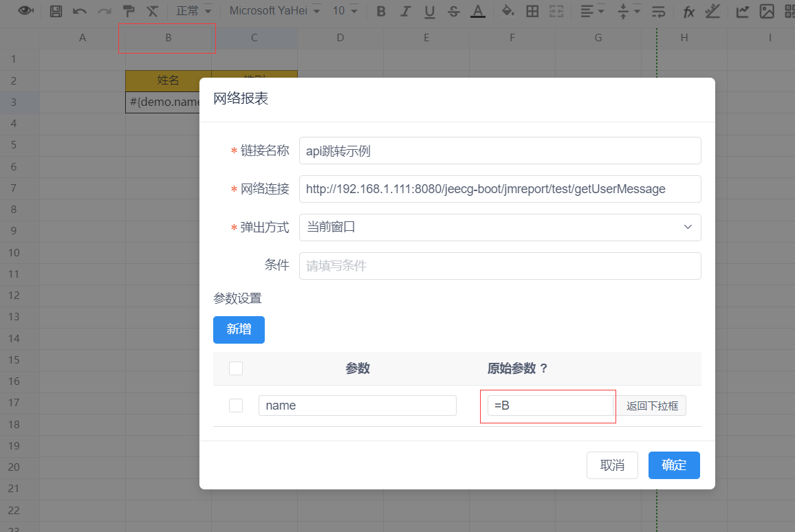Click the slash-line pen icon

tap(713, 10)
